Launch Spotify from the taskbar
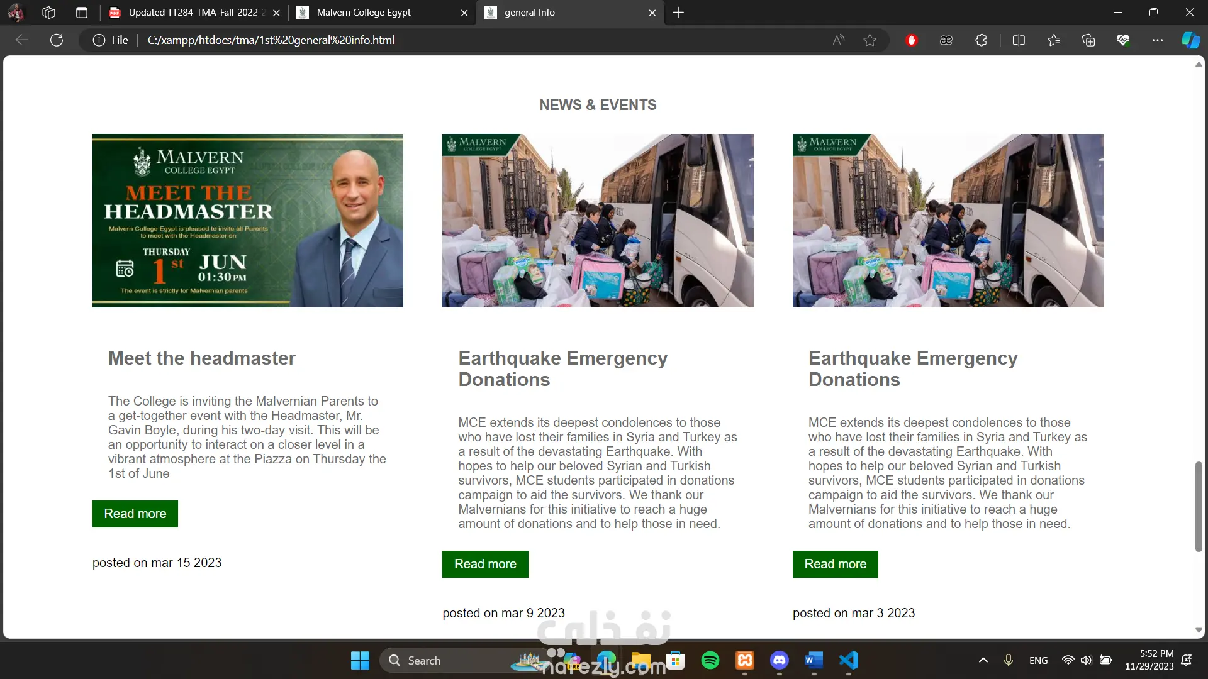Image resolution: width=1208 pixels, height=679 pixels. (710, 660)
